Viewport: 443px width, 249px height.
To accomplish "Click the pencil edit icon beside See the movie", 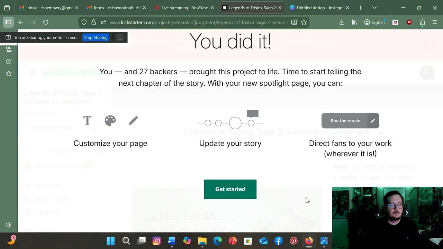I will click(372, 121).
